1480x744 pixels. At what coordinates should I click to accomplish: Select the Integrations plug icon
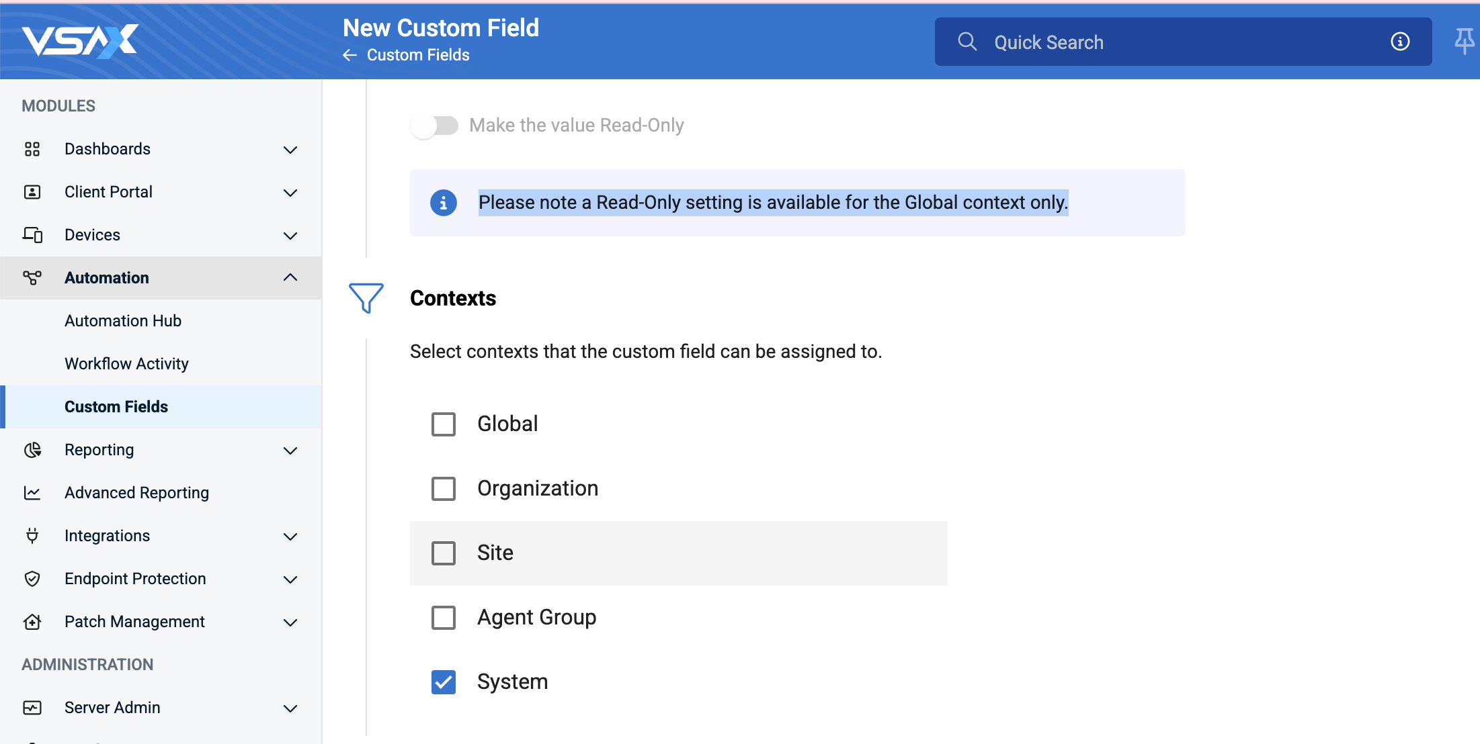tap(32, 536)
